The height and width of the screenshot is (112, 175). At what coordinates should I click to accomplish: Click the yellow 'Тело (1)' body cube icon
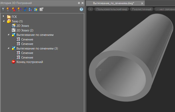[9, 21]
